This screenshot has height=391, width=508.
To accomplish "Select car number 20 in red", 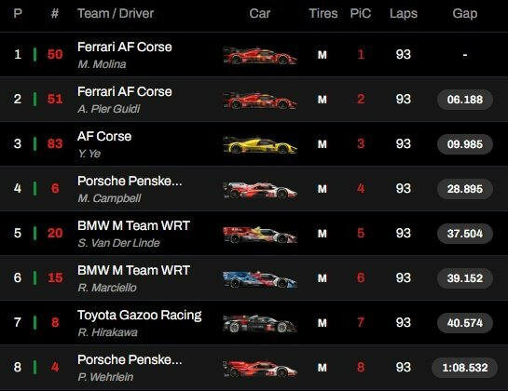I will (55, 233).
